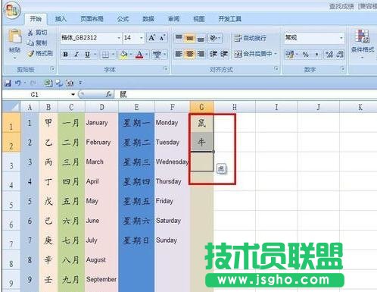377x292 pixels.
Task: Open the Alignment (对齐方式) dialog launcher
Action: (276, 69)
